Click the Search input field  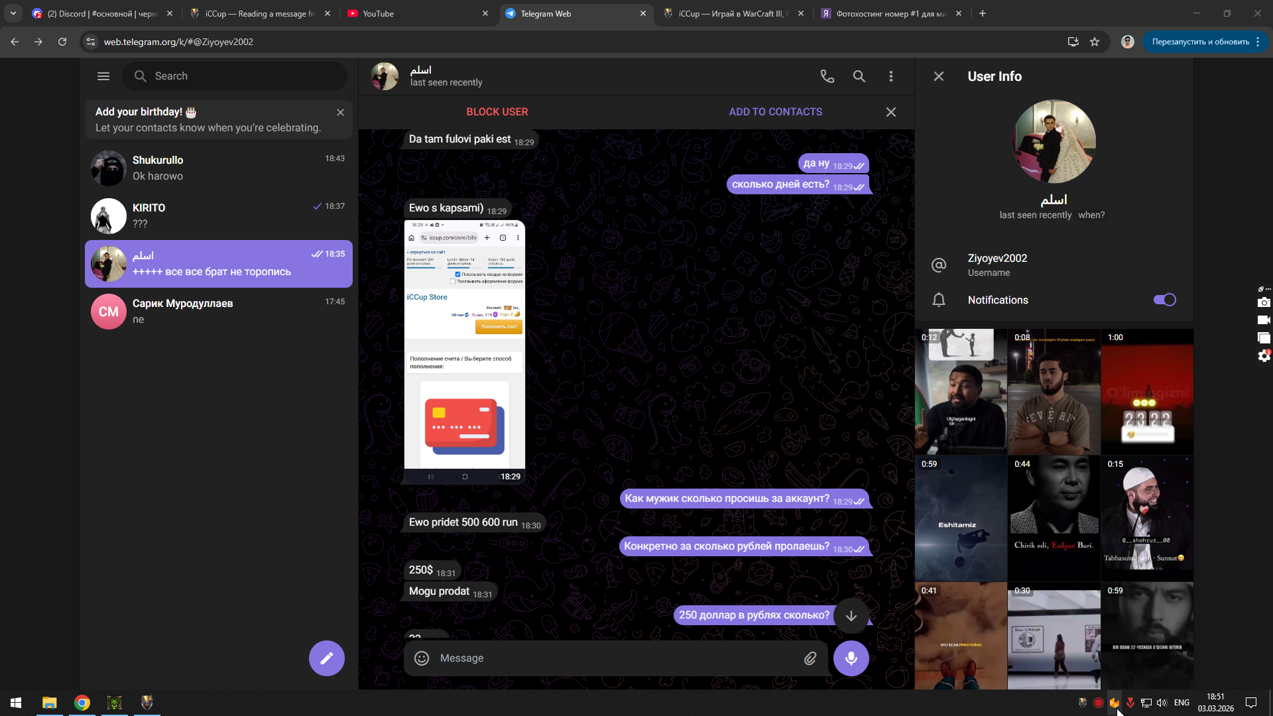[245, 76]
